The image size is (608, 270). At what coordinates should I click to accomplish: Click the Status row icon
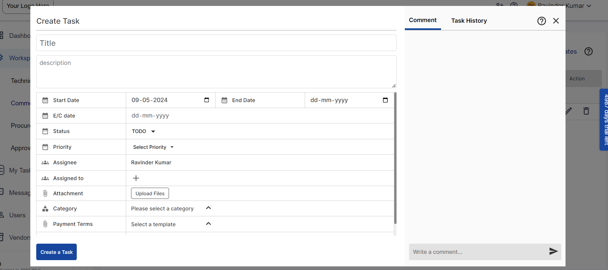pyautogui.click(x=45, y=131)
